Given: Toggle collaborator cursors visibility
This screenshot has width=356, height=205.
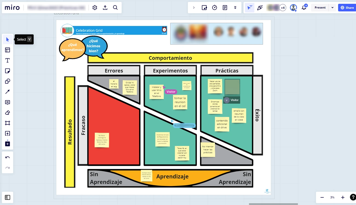Looking at the screenshot, I should (249, 8).
